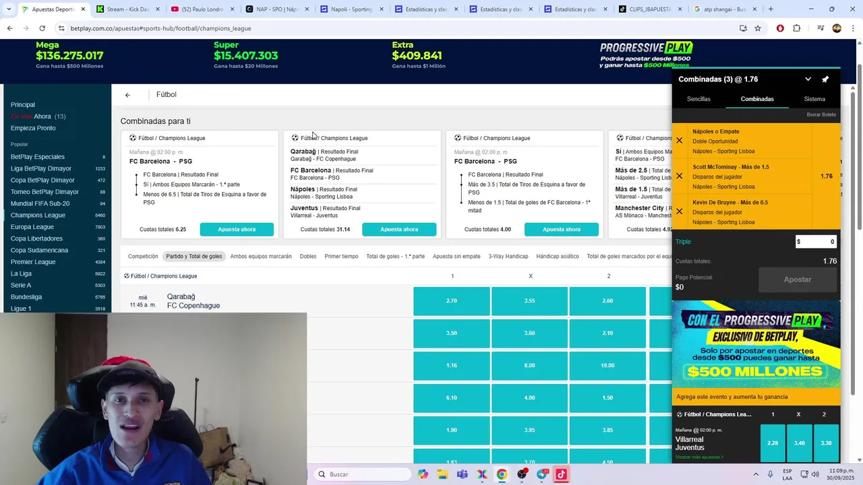
Task: Open media controls icon in Chrome toolbar
Action: pyautogui.click(x=821, y=28)
